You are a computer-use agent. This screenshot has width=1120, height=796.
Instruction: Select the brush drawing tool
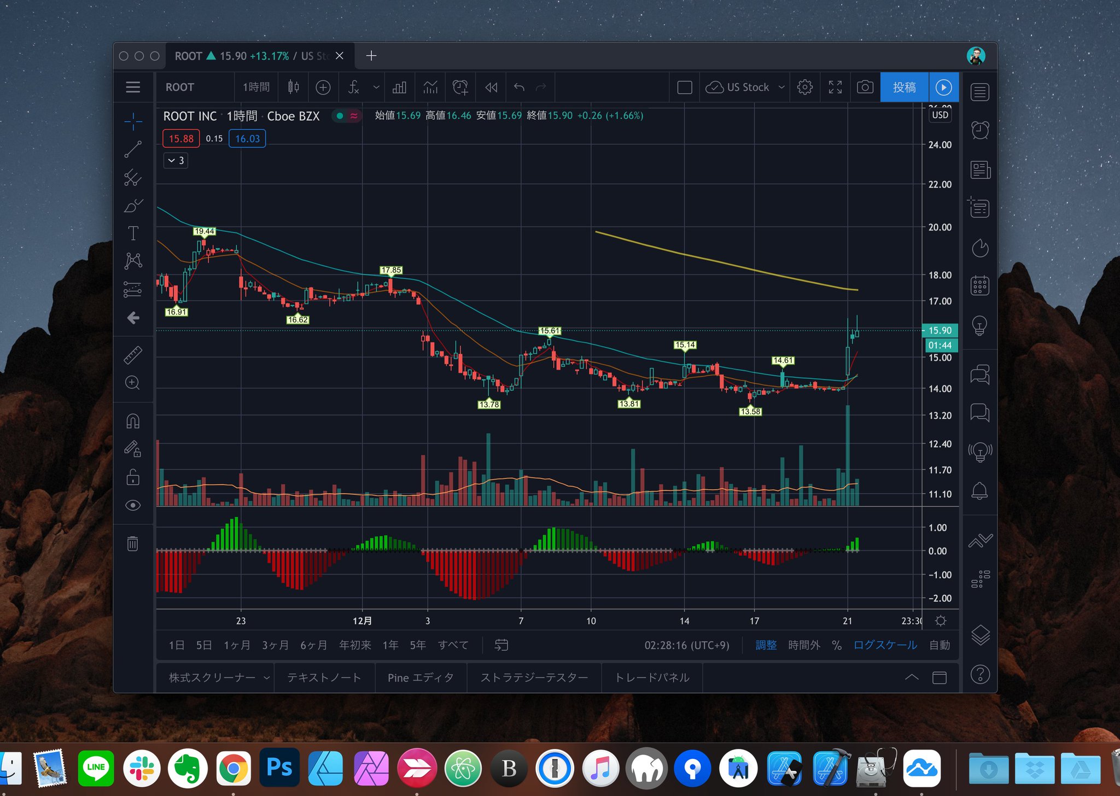[x=133, y=206]
